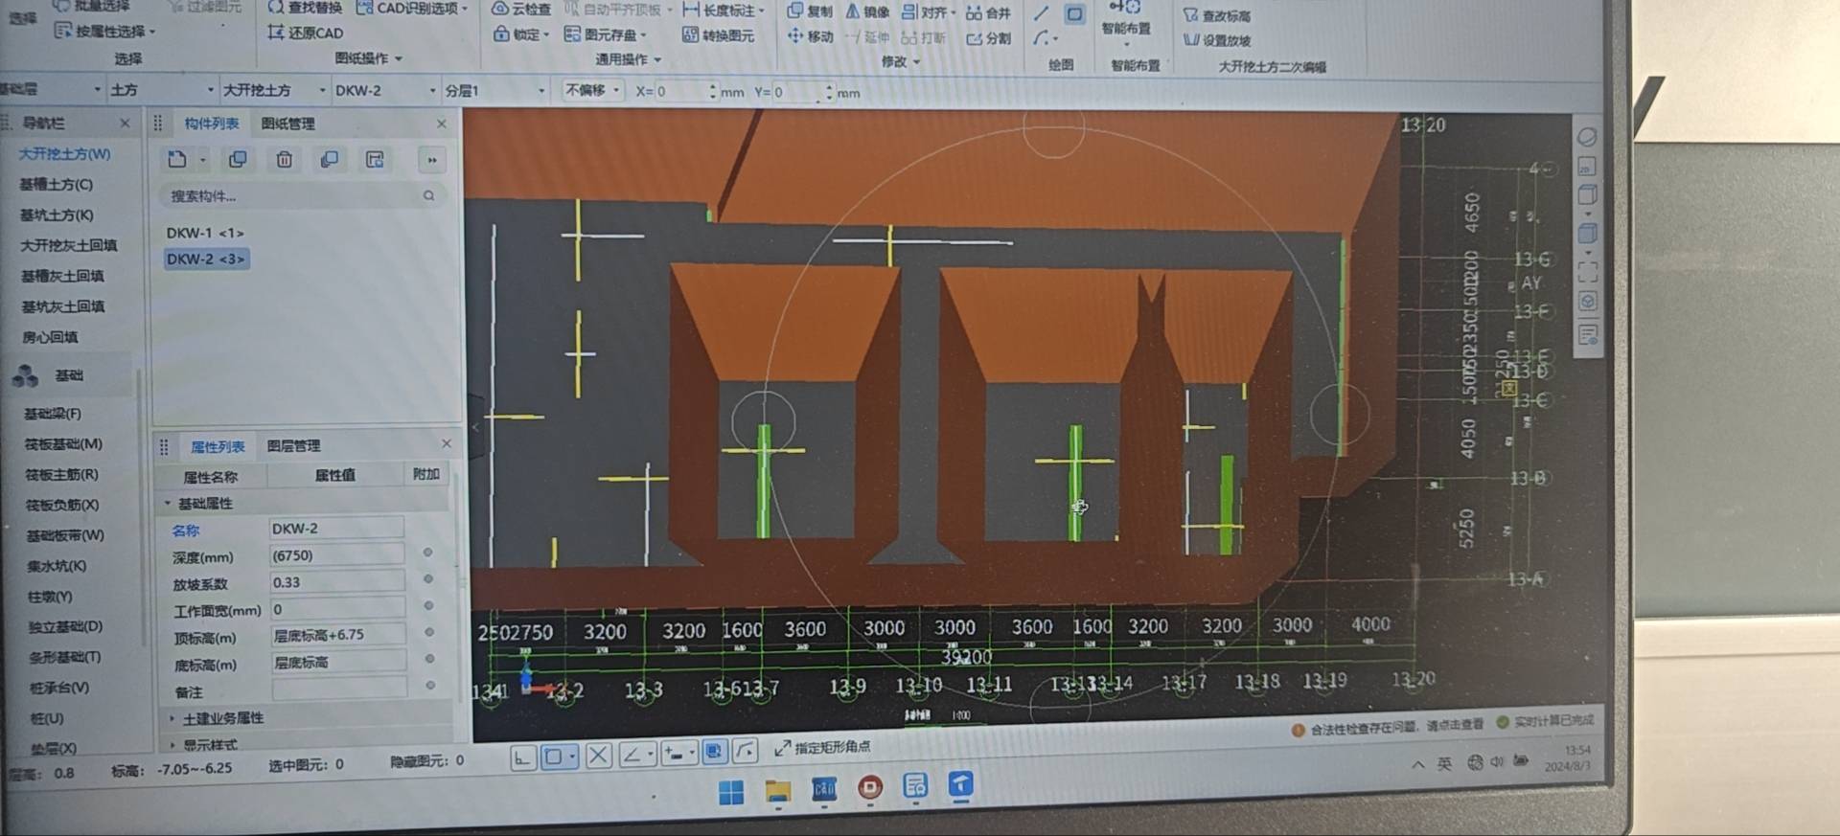The image size is (1840, 836).
Task: Open the DKW-2 component dropdown
Action: pyautogui.click(x=385, y=90)
